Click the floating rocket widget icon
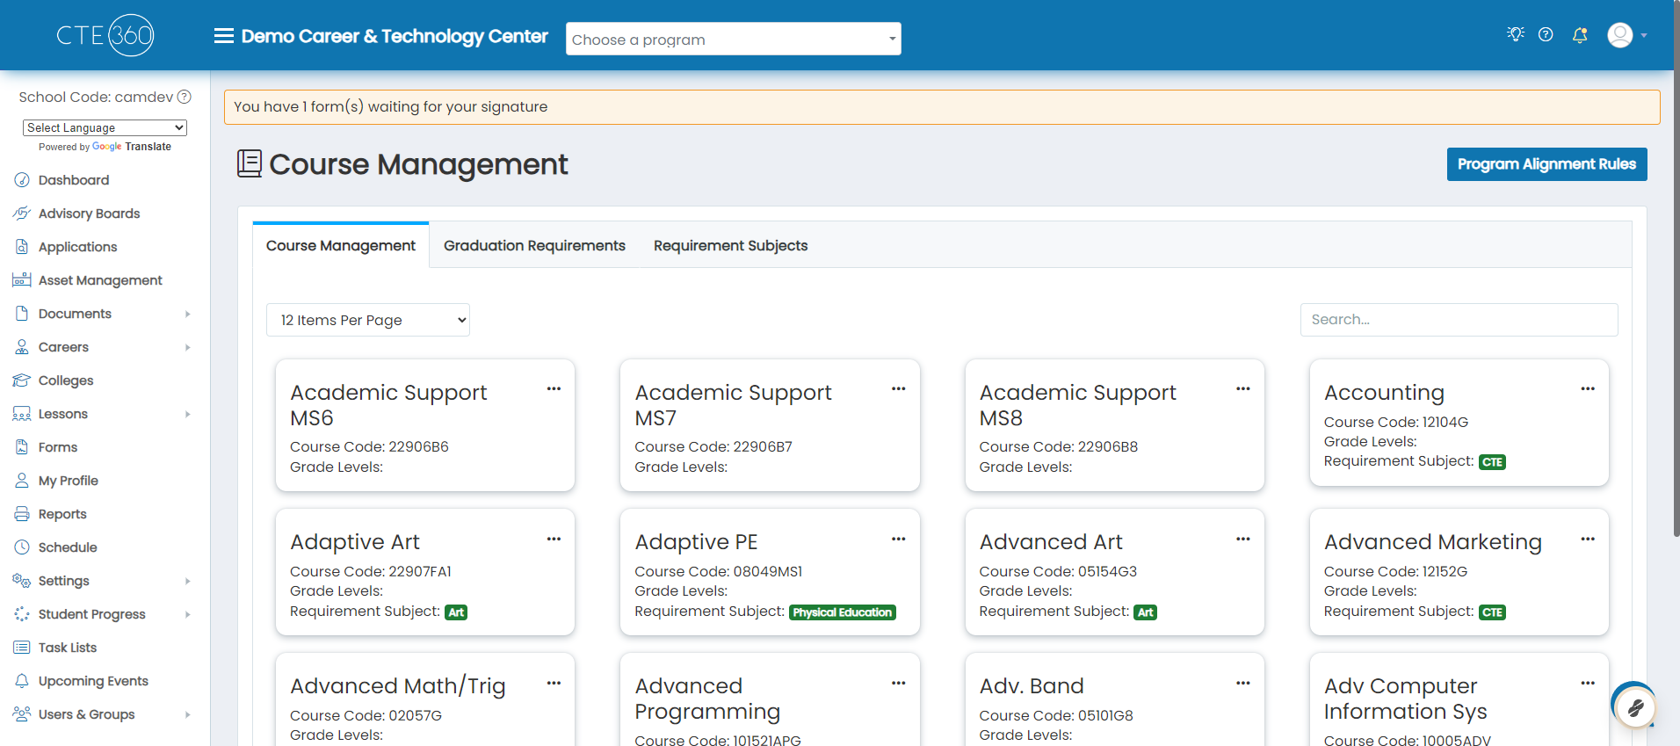1680x746 pixels. 1634,706
